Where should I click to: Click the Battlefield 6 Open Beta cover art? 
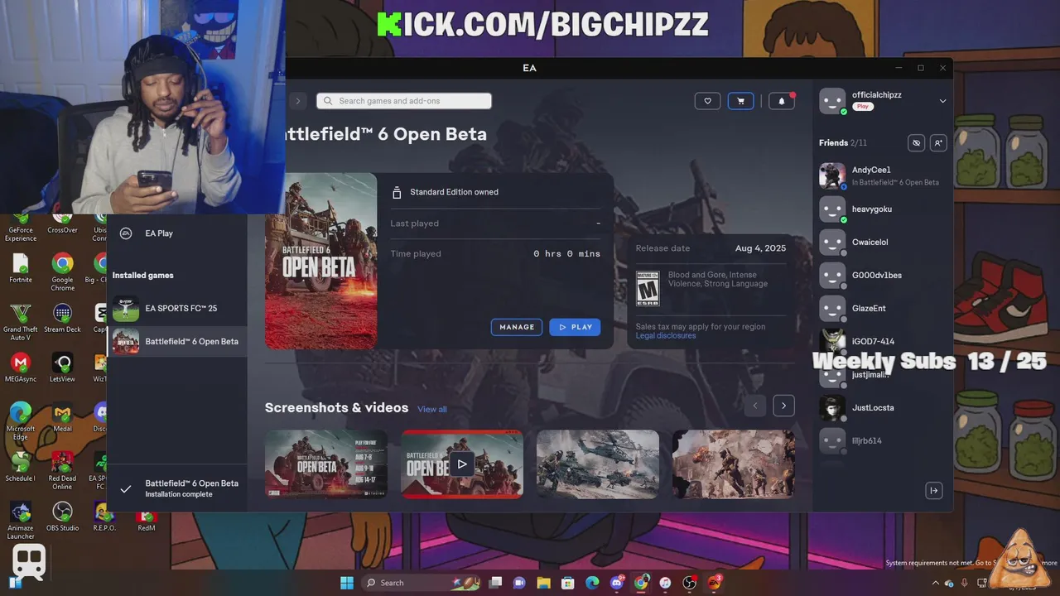[x=321, y=261]
